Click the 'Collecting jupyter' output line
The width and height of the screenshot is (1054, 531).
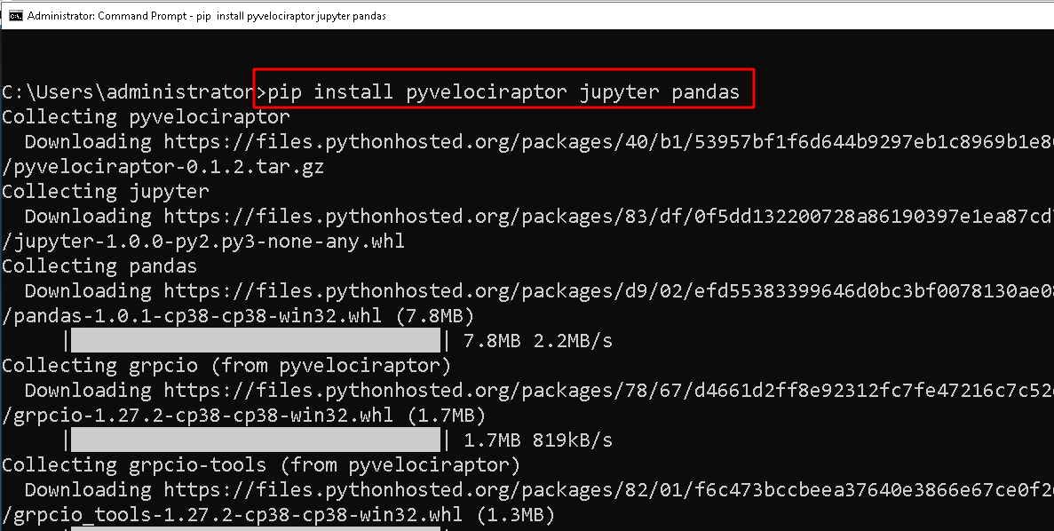click(106, 191)
